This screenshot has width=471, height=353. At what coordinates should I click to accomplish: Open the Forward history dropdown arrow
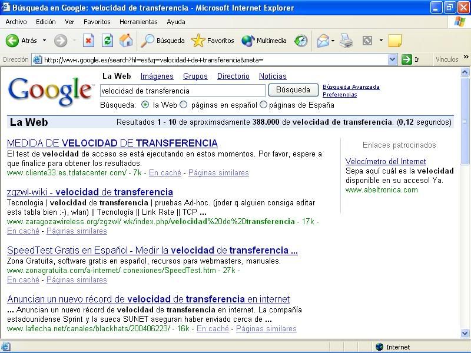point(74,41)
